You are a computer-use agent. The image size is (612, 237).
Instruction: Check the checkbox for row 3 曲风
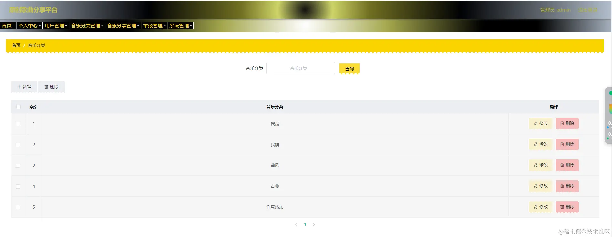[x=18, y=166]
